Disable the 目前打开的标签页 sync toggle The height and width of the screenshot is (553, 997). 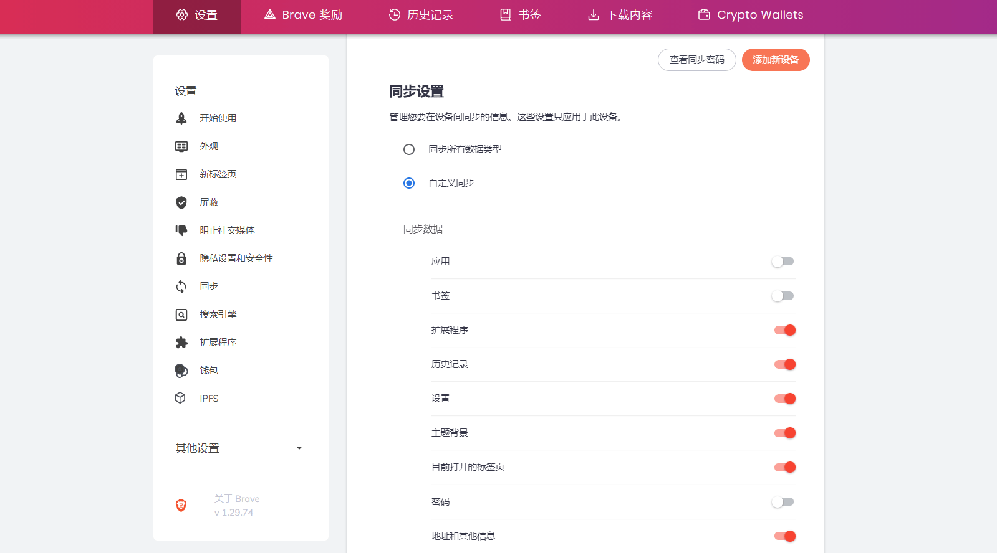click(x=785, y=467)
